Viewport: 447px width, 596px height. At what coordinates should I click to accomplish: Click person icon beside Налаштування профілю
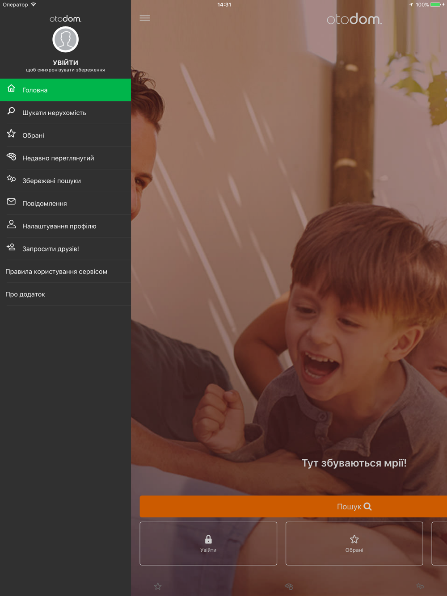click(x=11, y=224)
